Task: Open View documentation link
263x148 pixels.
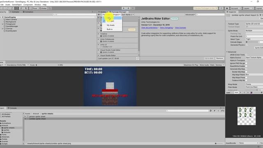Action: [150, 28]
